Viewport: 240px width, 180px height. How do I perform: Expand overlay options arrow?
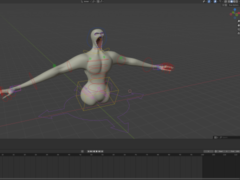tap(217, 1)
